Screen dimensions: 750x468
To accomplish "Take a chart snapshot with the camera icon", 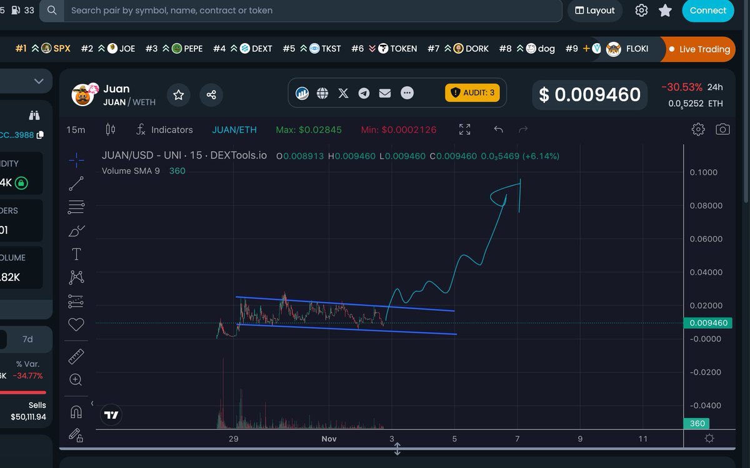I will [722, 129].
